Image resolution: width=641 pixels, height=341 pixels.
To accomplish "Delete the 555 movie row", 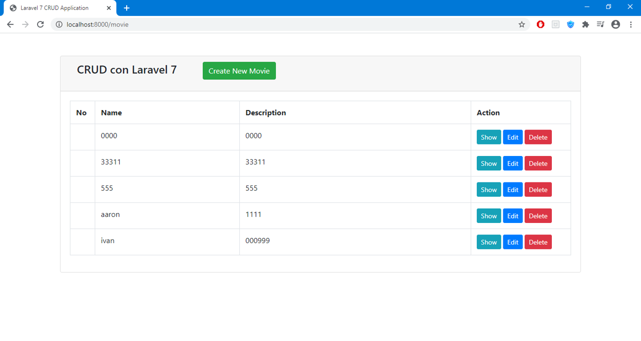I will pos(538,190).
